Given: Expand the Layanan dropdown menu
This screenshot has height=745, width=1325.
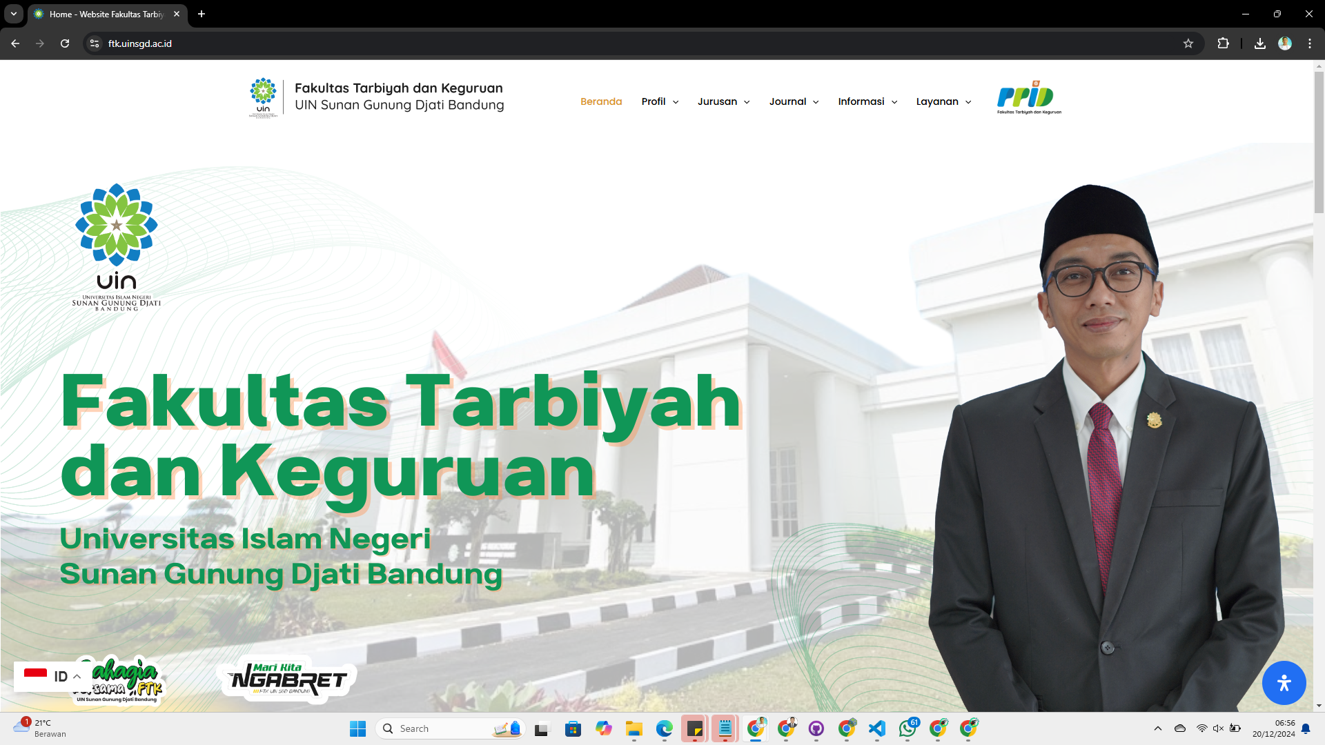Looking at the screenshot, I should (943, 101).
